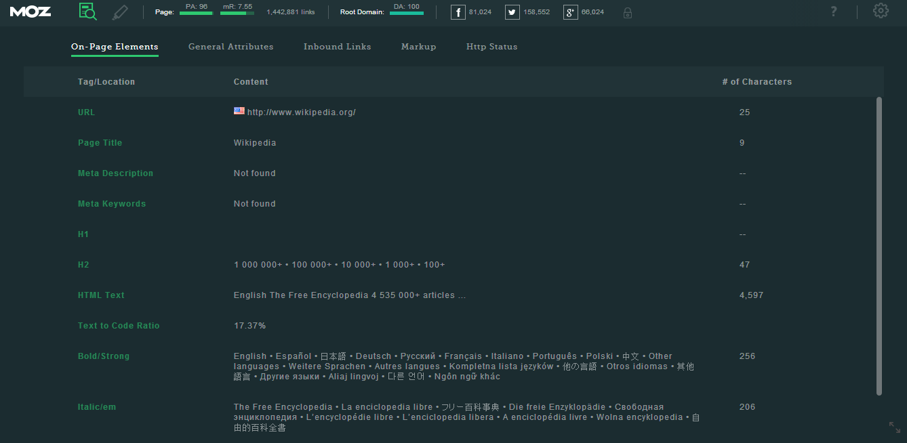This screenshot has width=907, height=443.
Task: Open the Inbound Links tab
Action: click(338, 47)
